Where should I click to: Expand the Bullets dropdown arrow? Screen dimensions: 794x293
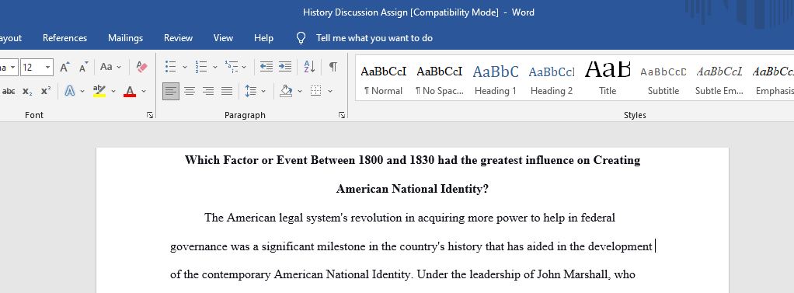click(x=185, y=67)
